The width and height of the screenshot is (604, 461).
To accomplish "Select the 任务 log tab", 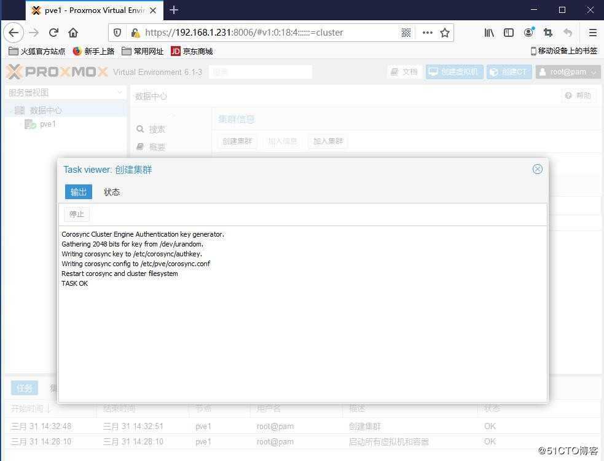I will (x=24, y=388).
